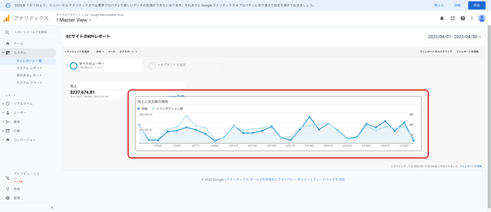Open the 1 Master View dropdown
Image resolution: width=491 pixels, height=212 pixels.
pyautogui.click(x=73, y=20)
